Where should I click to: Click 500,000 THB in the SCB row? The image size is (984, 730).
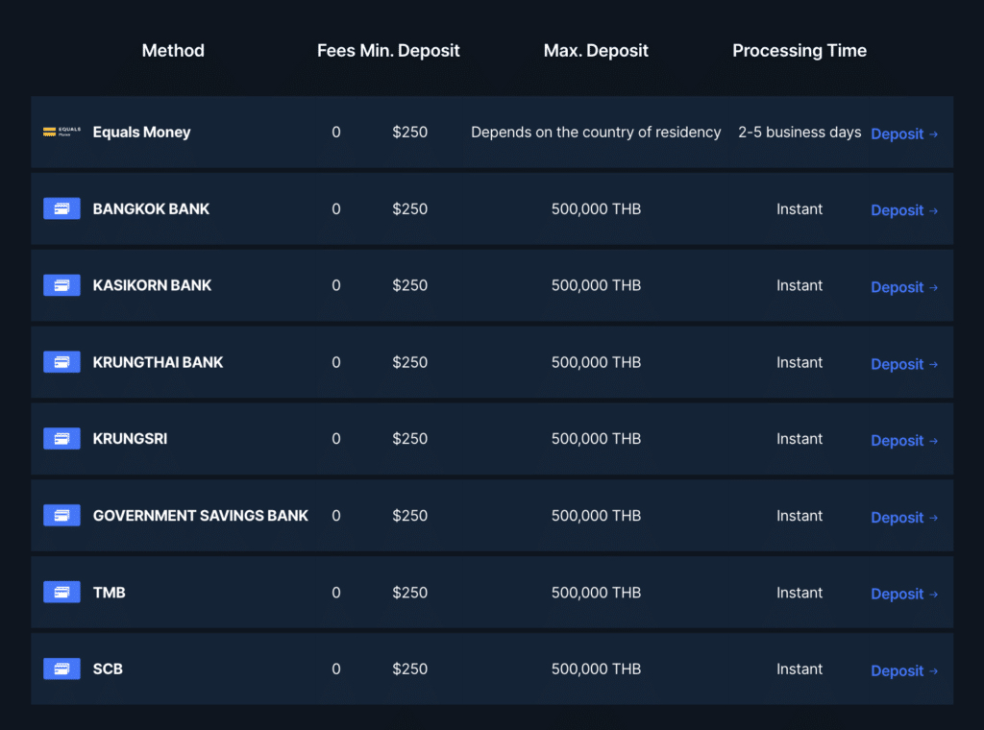[596, 669]
